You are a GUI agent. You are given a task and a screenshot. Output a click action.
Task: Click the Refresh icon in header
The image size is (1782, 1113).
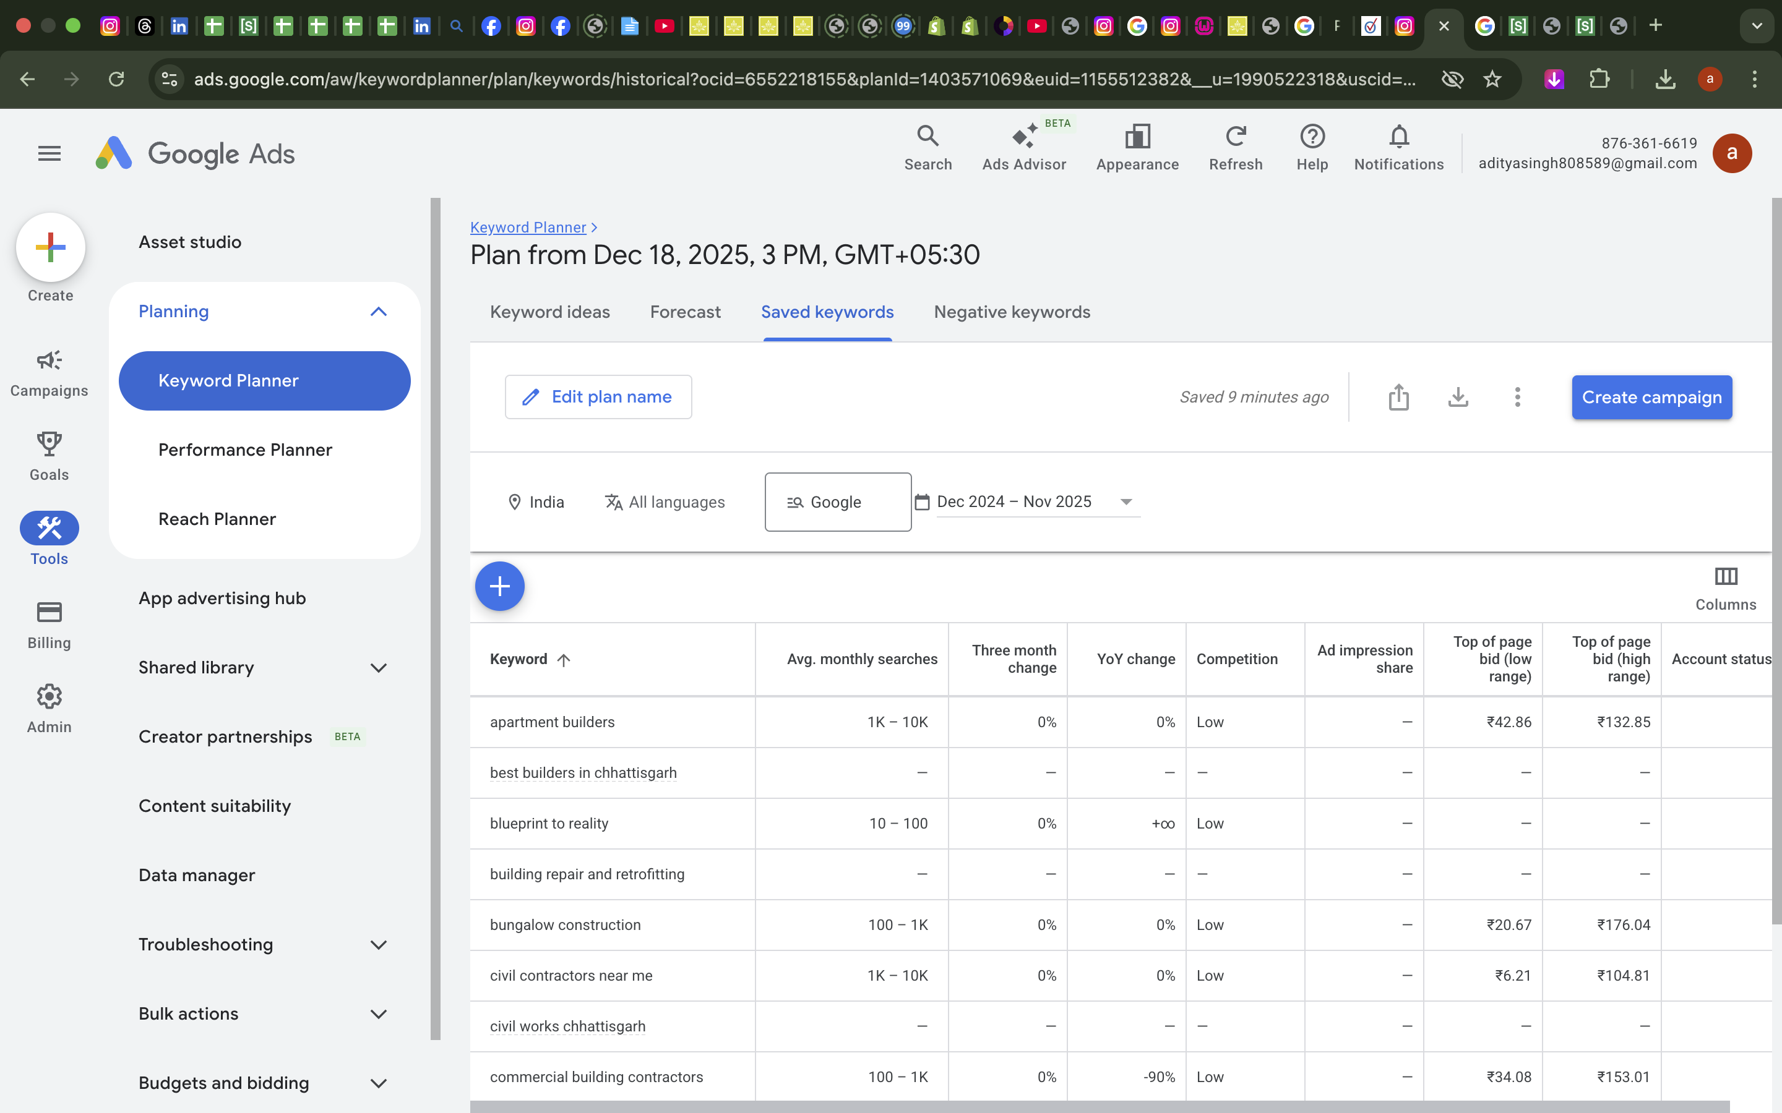point(1235,147)
